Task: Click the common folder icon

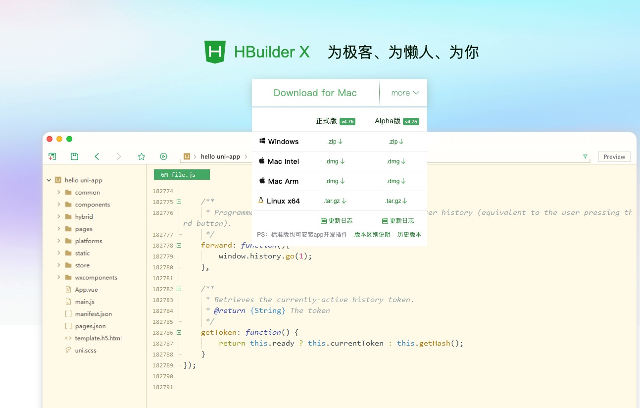Action: point(68,193)
